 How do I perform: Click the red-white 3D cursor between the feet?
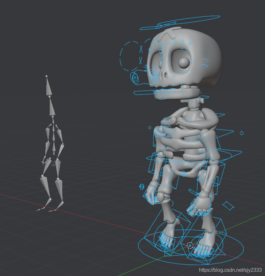190,245
